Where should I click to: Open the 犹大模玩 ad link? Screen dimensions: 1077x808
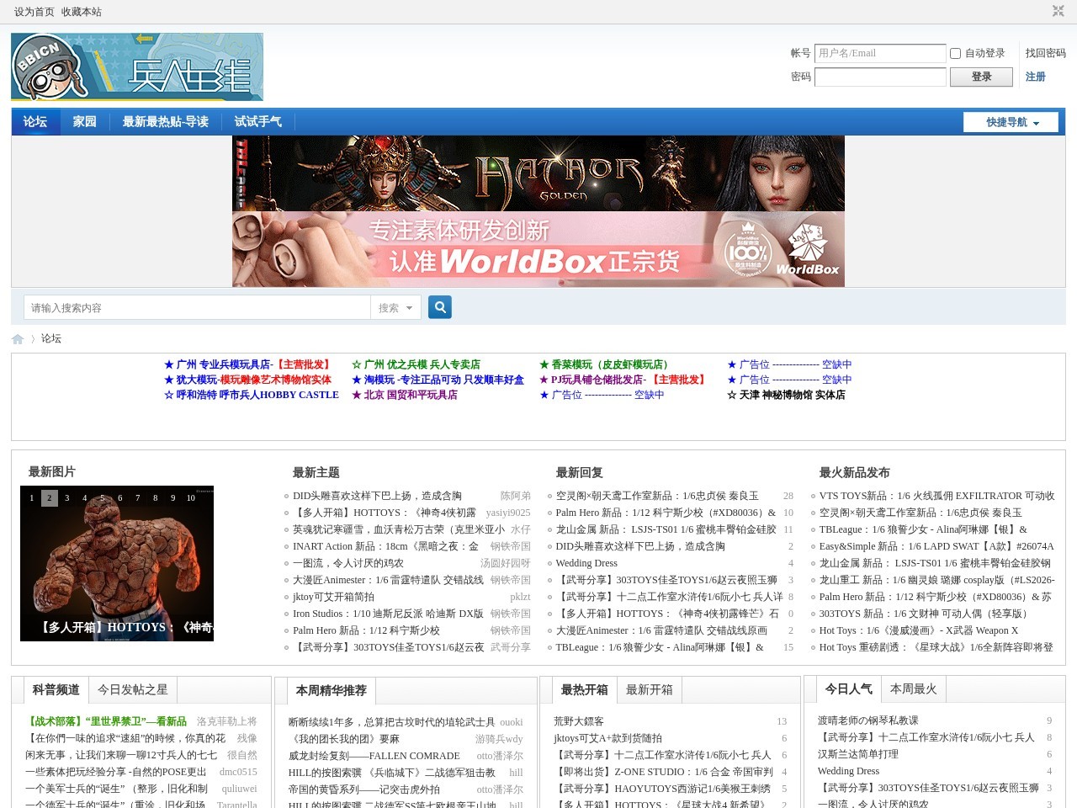coord(248,380)
